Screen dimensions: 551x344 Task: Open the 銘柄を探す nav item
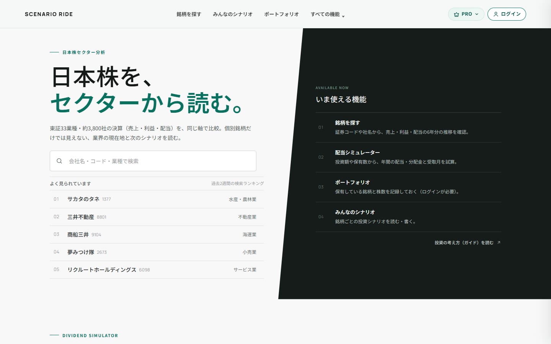click(x=189, y=14)
